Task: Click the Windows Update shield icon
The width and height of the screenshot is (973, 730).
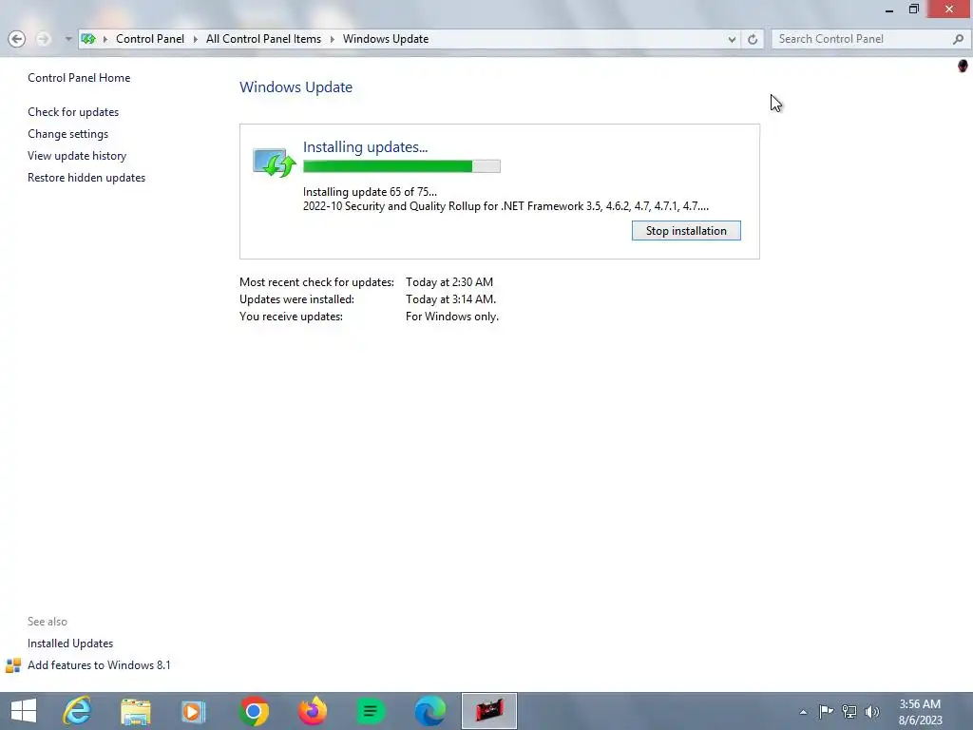Action: 274,162
